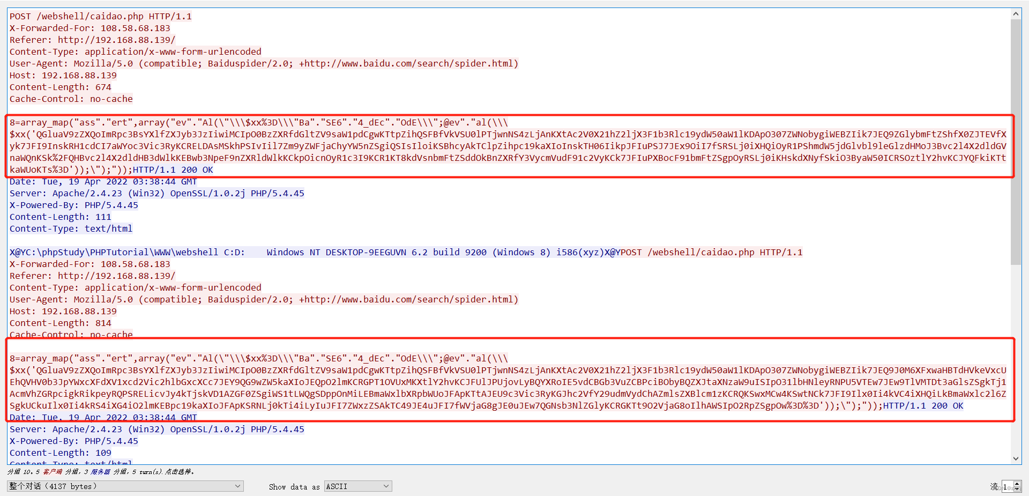The image size is (1029, 496).
Task: Click the first Cache-Control: no-cache line
Action: pos(71,99)
